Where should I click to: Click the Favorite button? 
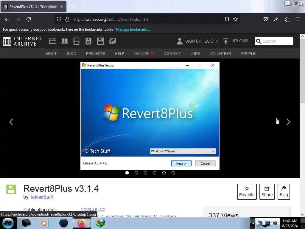tap(247, 192)
